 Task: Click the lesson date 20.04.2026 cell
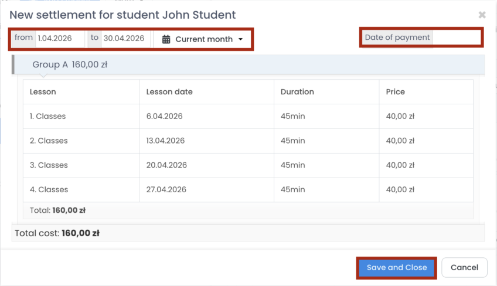tap(166, 165)
